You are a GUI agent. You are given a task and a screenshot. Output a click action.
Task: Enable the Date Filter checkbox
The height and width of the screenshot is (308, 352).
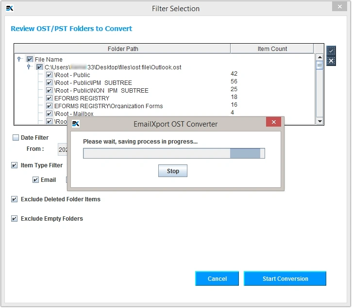(16, 138)
